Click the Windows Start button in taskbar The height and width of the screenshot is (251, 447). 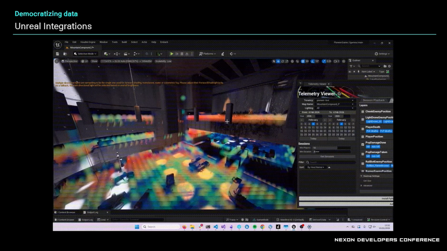coord(137,227)
